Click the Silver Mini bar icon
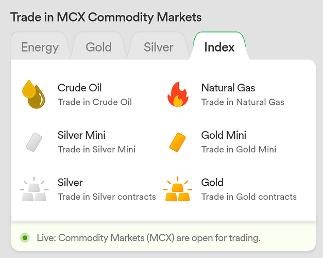 [34, 142]
